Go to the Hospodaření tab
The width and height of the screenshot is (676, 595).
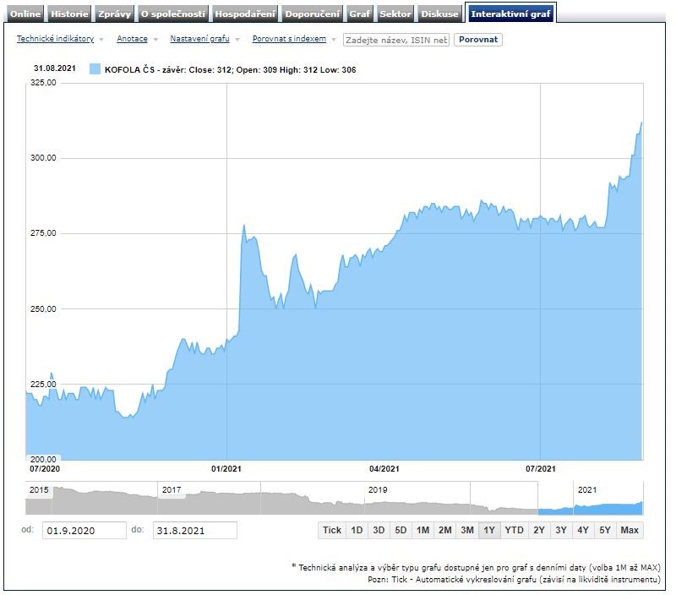pos(244,14)
